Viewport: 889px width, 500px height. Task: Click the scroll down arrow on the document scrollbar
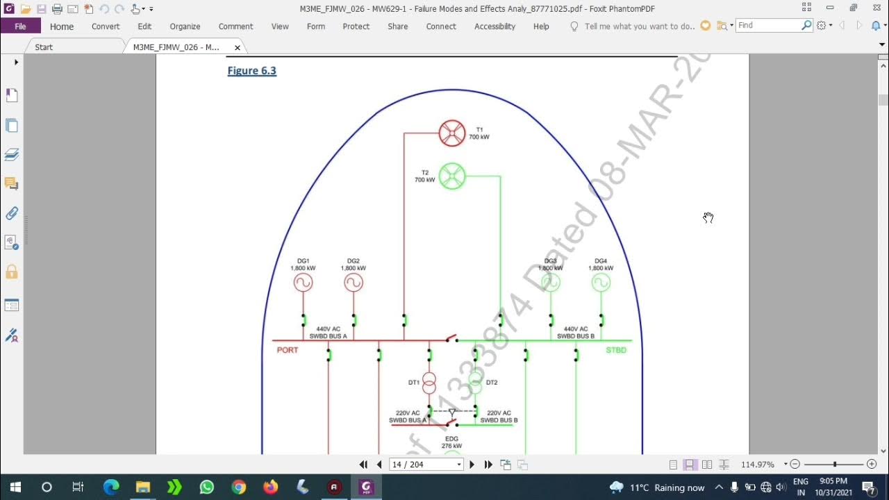click(x=883, y=450)
